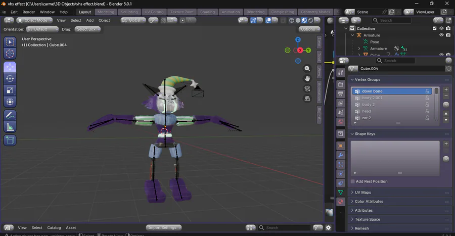The image size is (455, 236).
Task: Open the Object Mode dropdown
Action: tap(34, 20)
